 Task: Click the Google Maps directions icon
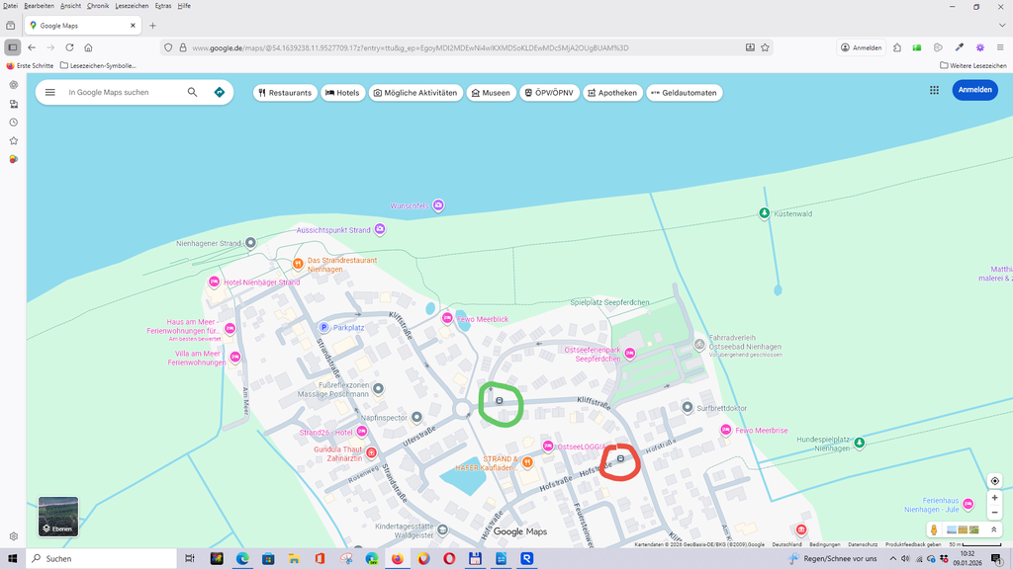[x=220, y=92]
